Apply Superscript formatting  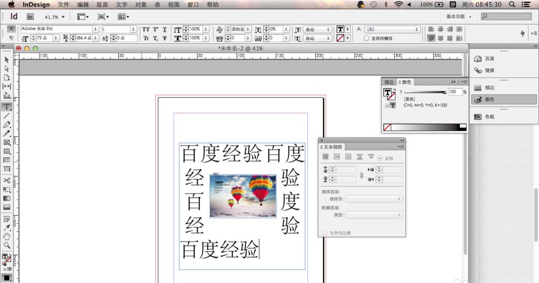click(155, 30)
